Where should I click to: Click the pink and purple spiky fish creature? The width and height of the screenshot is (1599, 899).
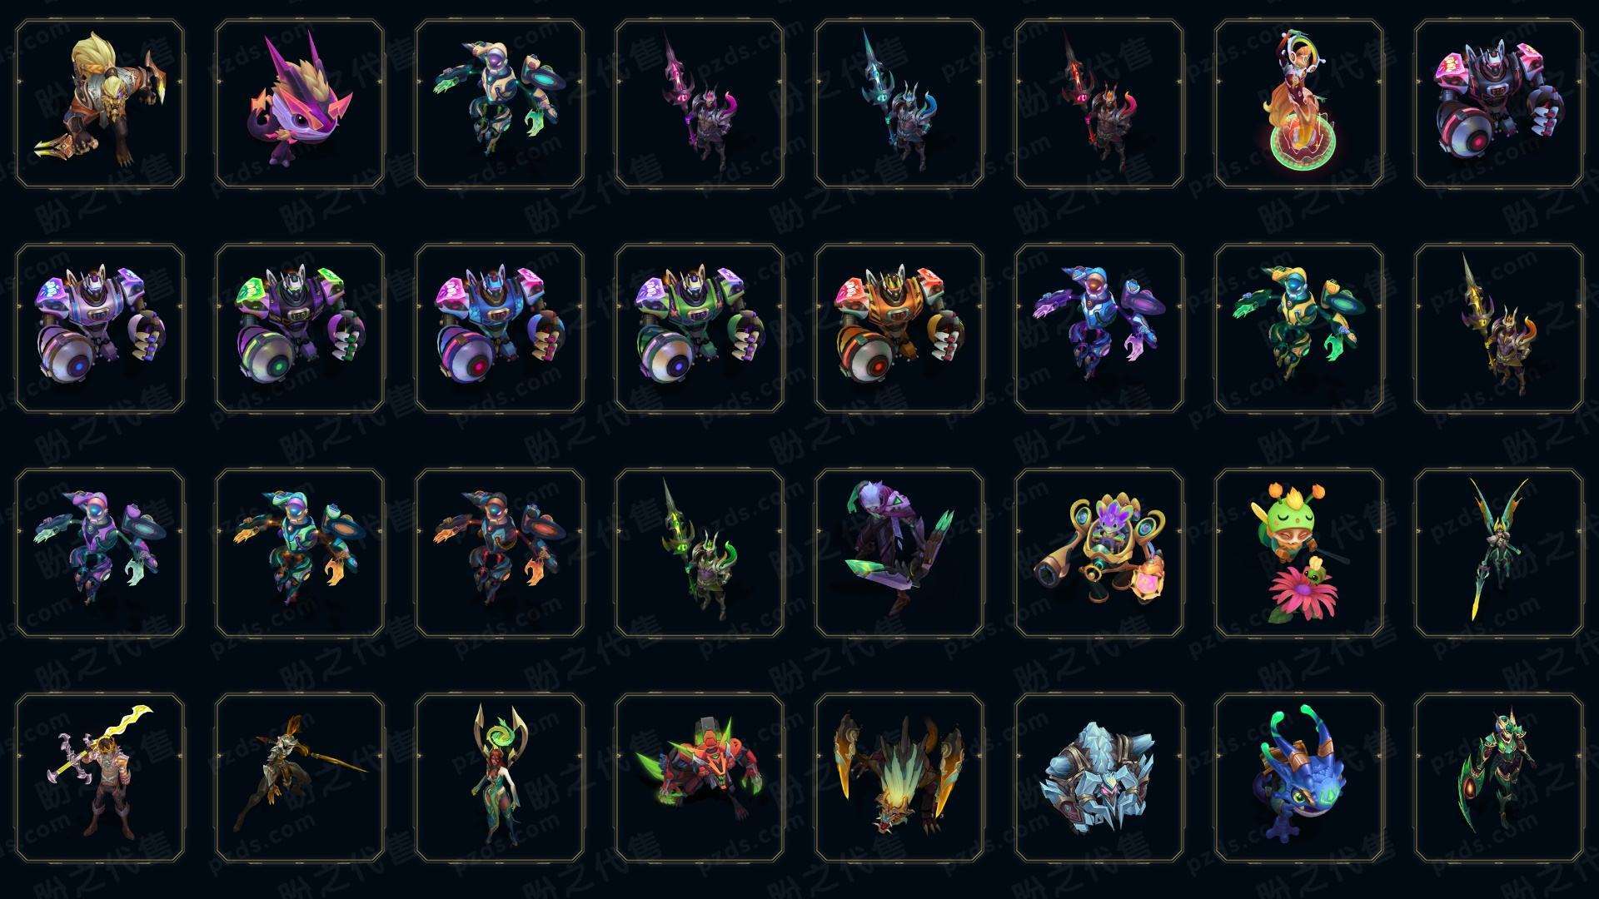click(300, 103)
